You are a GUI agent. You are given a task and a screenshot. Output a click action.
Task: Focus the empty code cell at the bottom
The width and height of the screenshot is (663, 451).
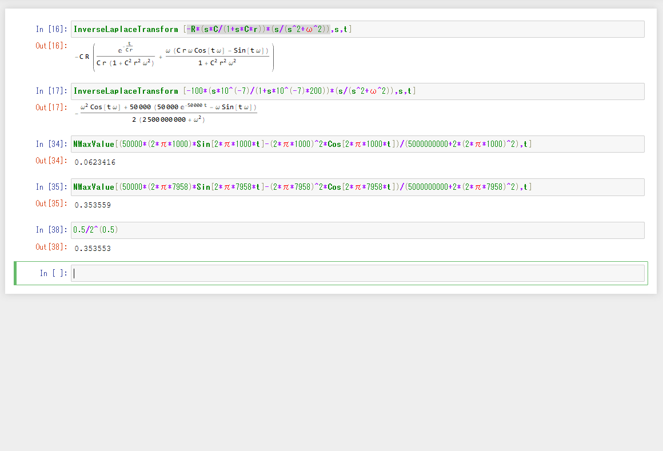[357, 273]
